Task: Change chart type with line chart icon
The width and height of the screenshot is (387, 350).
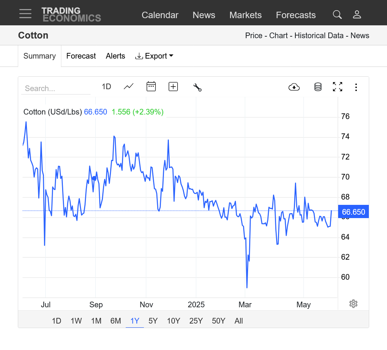Action: (x=129, y=87)
